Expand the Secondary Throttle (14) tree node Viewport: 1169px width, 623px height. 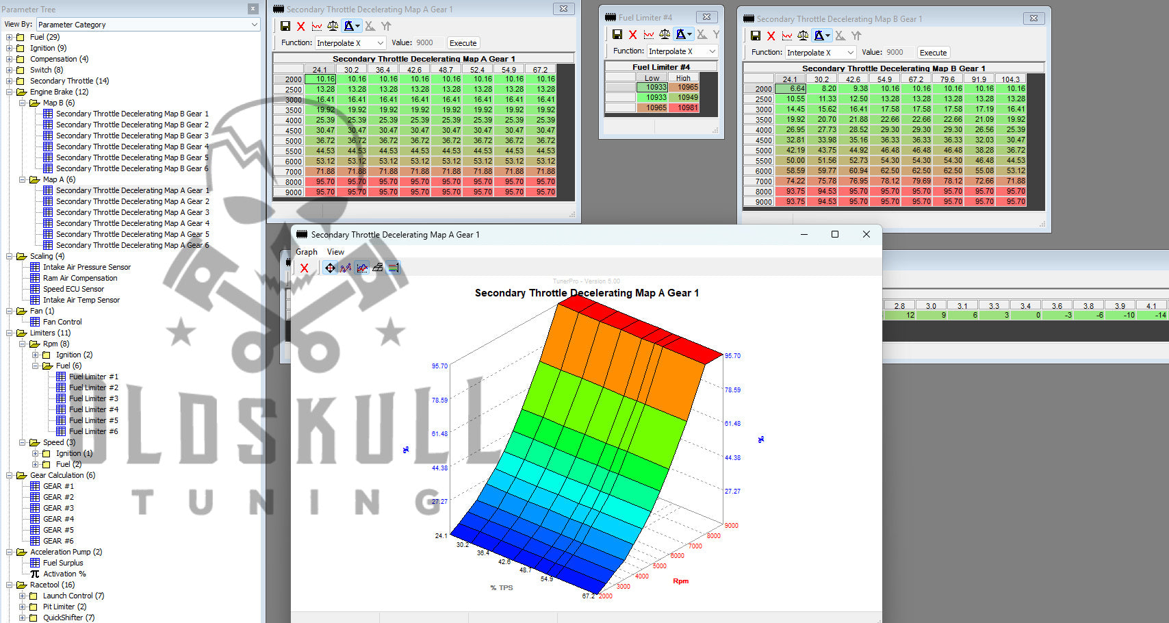[x=10, y=81]
